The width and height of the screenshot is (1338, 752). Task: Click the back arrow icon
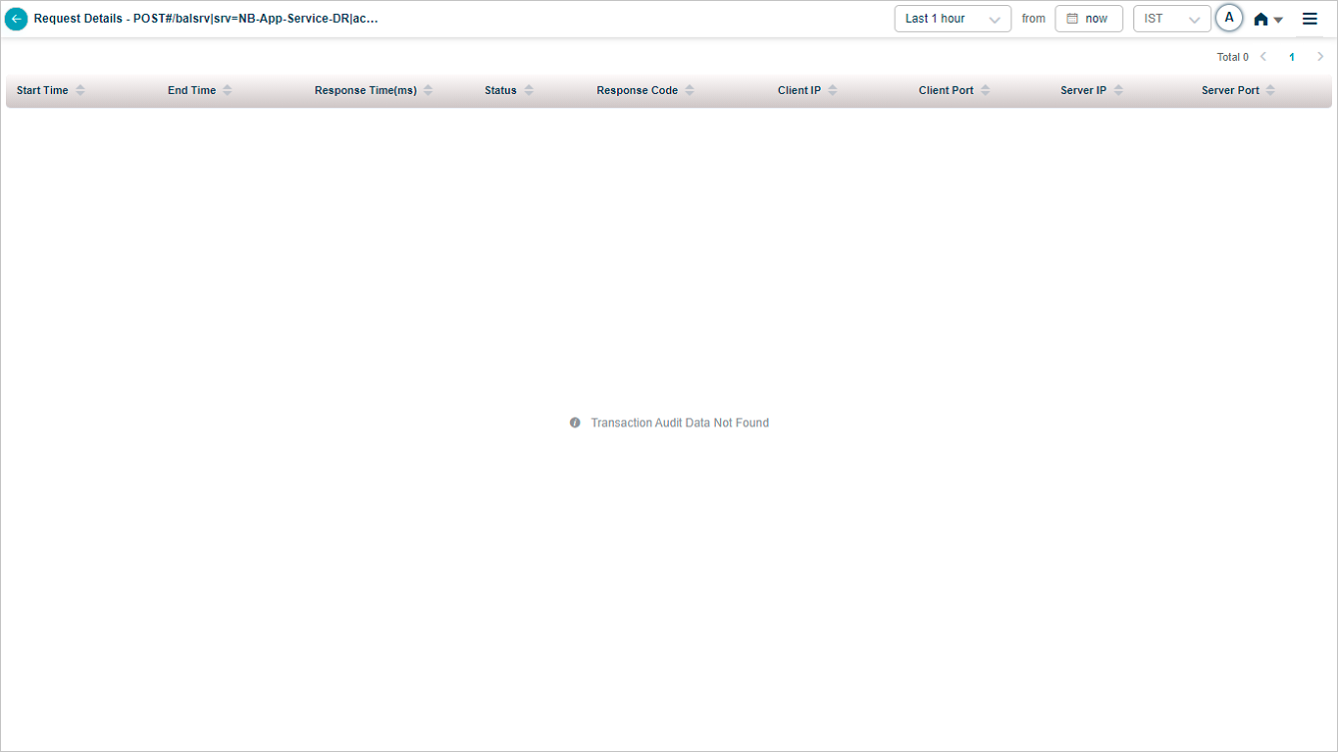(16, 19)
